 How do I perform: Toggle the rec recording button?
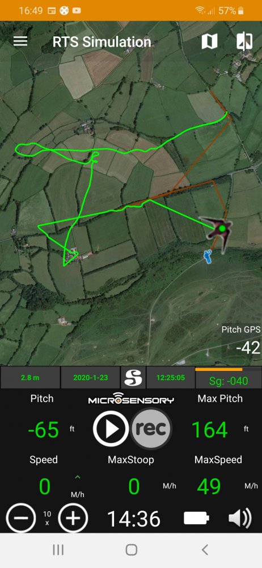click(151, 429)
